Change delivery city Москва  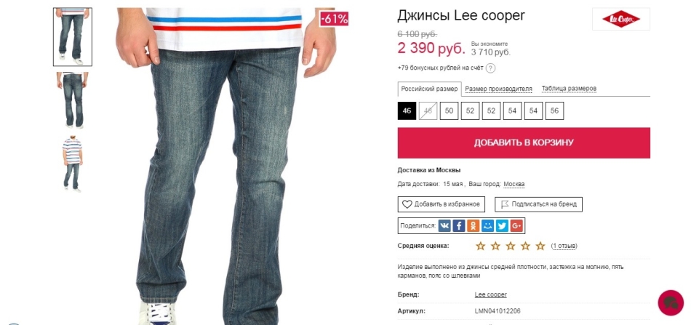click(x=514, y=184)
